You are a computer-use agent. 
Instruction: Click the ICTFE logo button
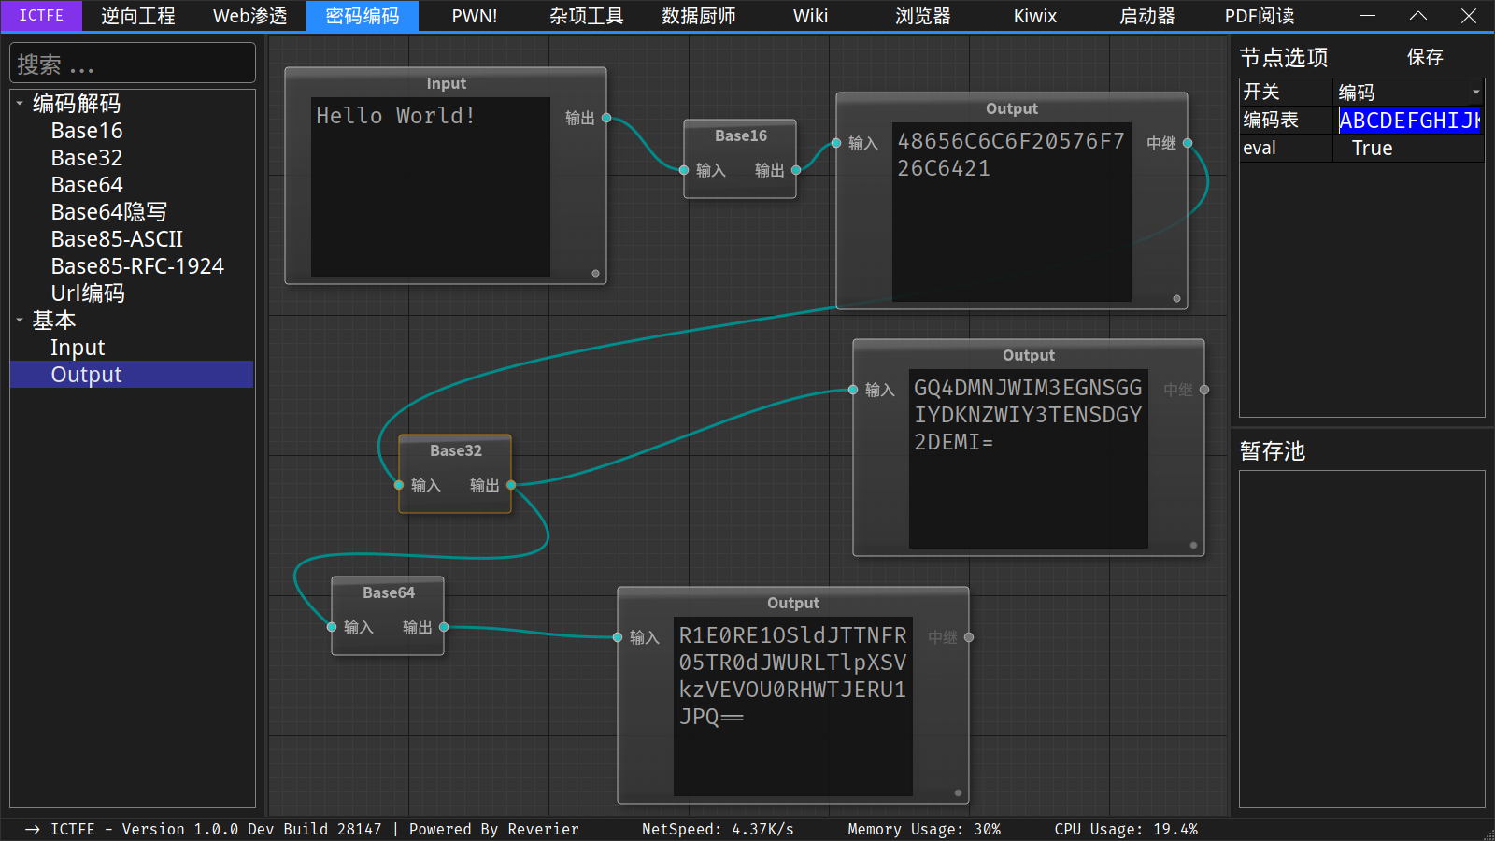pos(41,16)
